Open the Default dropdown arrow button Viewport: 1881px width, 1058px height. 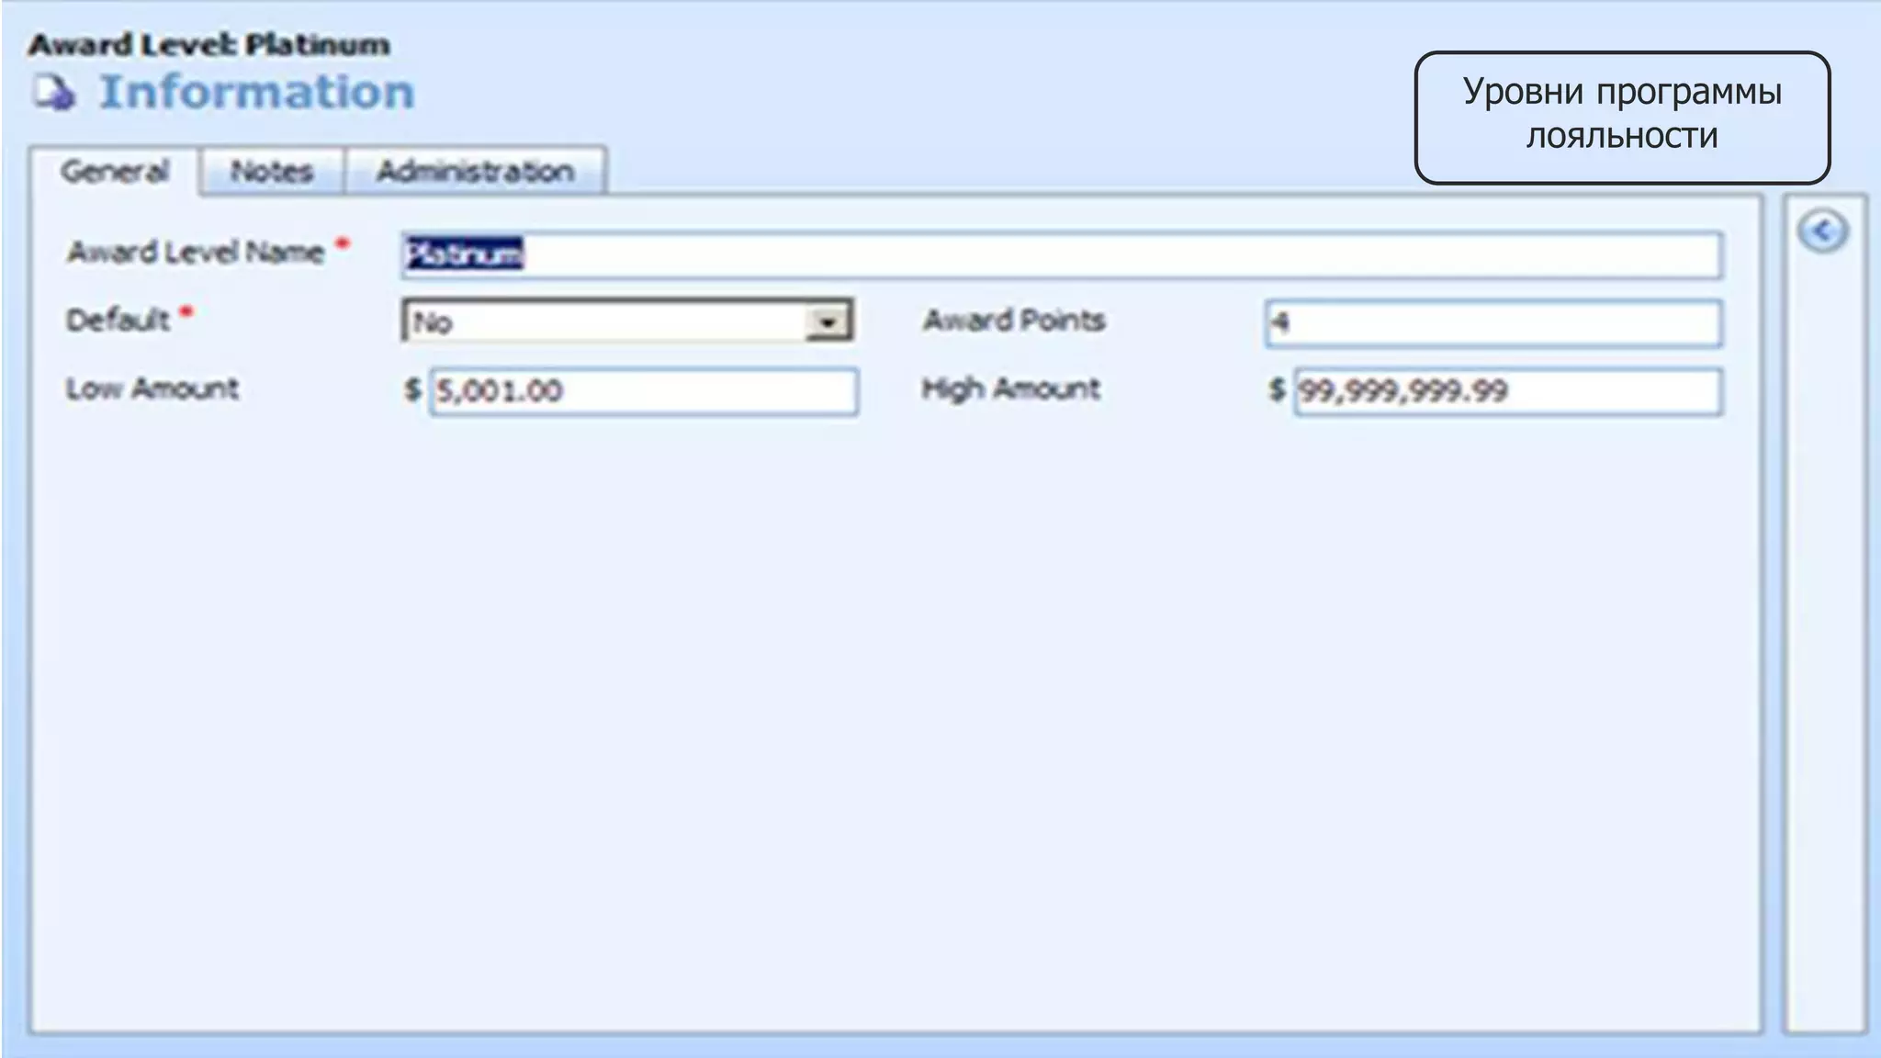point(828,322)
